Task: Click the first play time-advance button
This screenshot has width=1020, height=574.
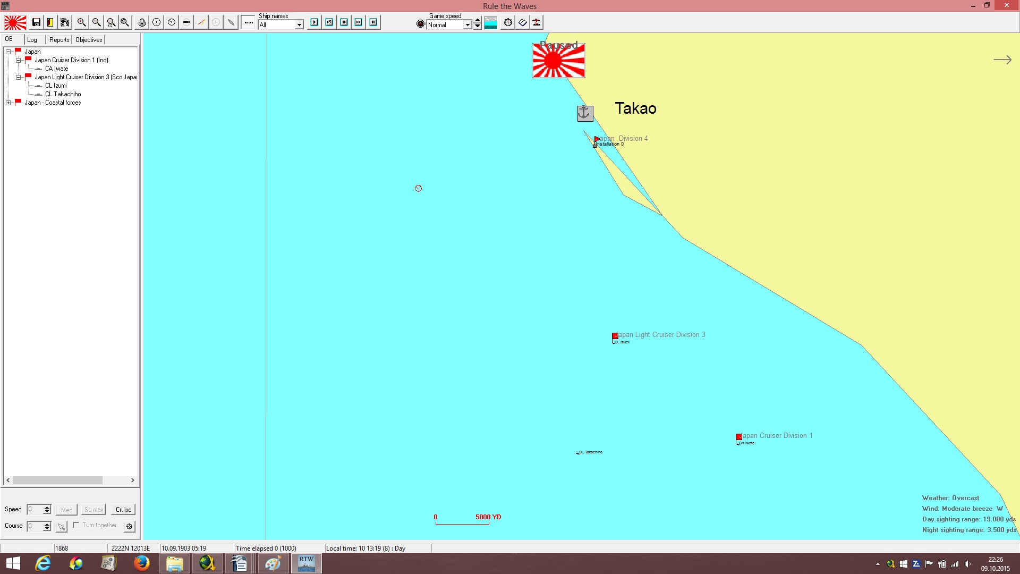Action: pos(314,22)
